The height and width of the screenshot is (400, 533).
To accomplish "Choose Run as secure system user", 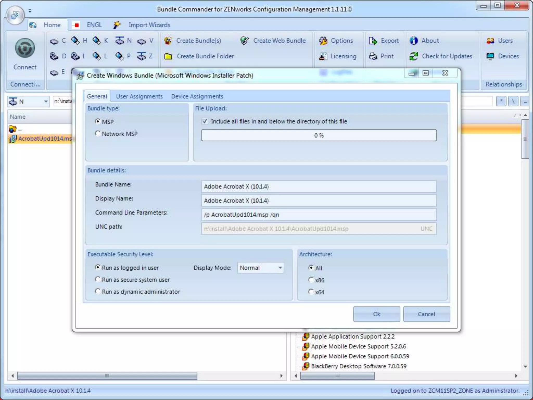I will click(x=98, y=279).
